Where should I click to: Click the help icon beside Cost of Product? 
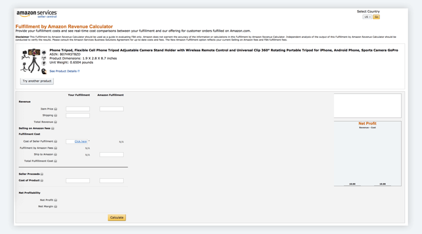tap(42, 181)
